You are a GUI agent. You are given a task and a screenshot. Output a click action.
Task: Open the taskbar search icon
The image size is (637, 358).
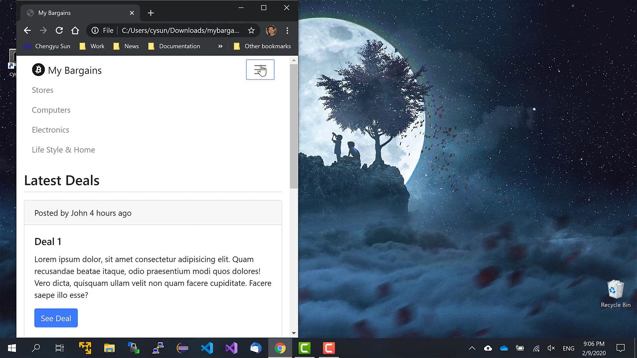36,348
